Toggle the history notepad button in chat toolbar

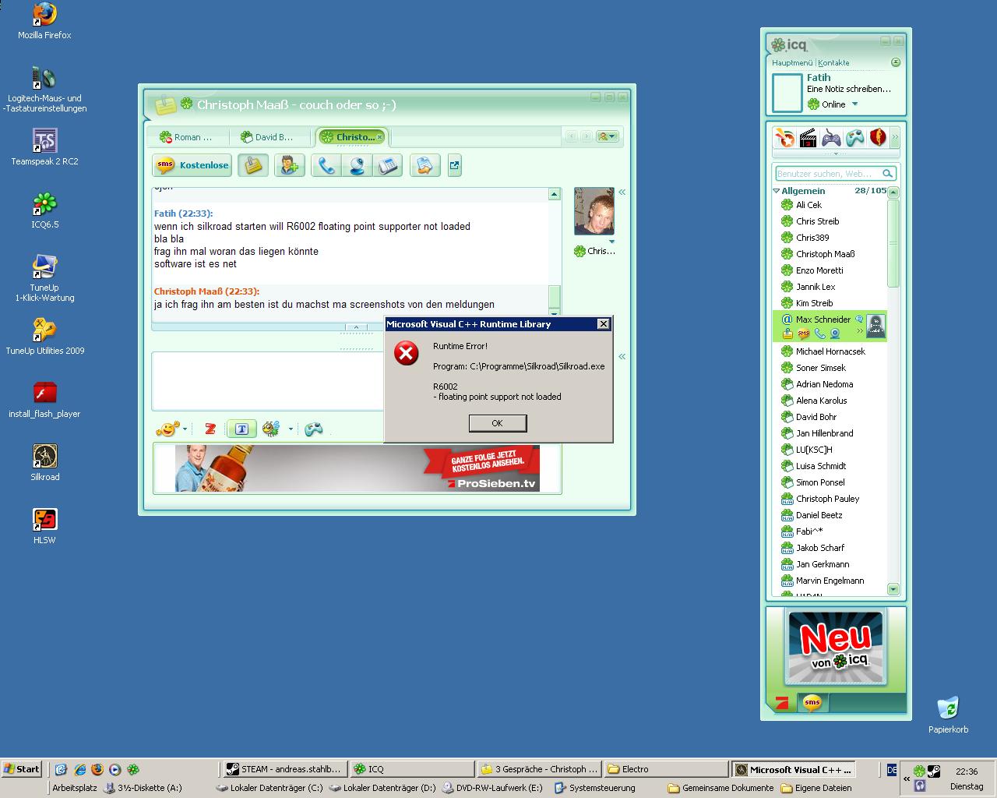(252, 165)
